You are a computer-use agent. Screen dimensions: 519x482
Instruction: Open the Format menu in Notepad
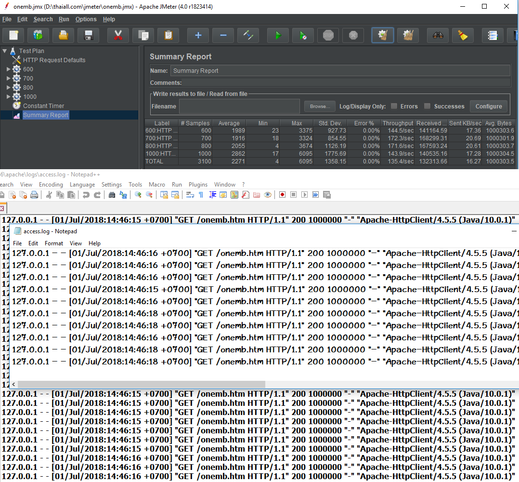click(x=54, y=243)
